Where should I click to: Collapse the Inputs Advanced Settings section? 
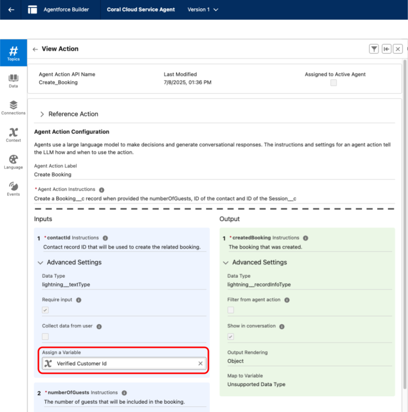pos(40,262)
